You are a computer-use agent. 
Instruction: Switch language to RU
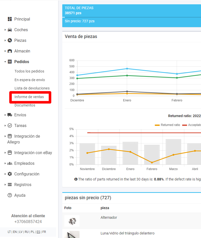coord(27,232)
